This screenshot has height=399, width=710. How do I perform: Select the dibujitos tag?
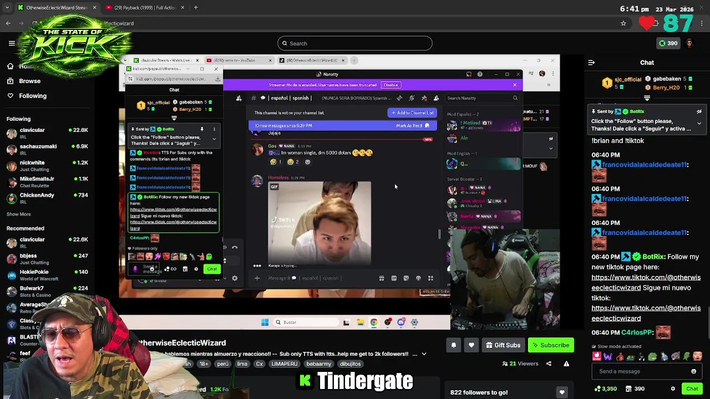click(x=350, y=364)
